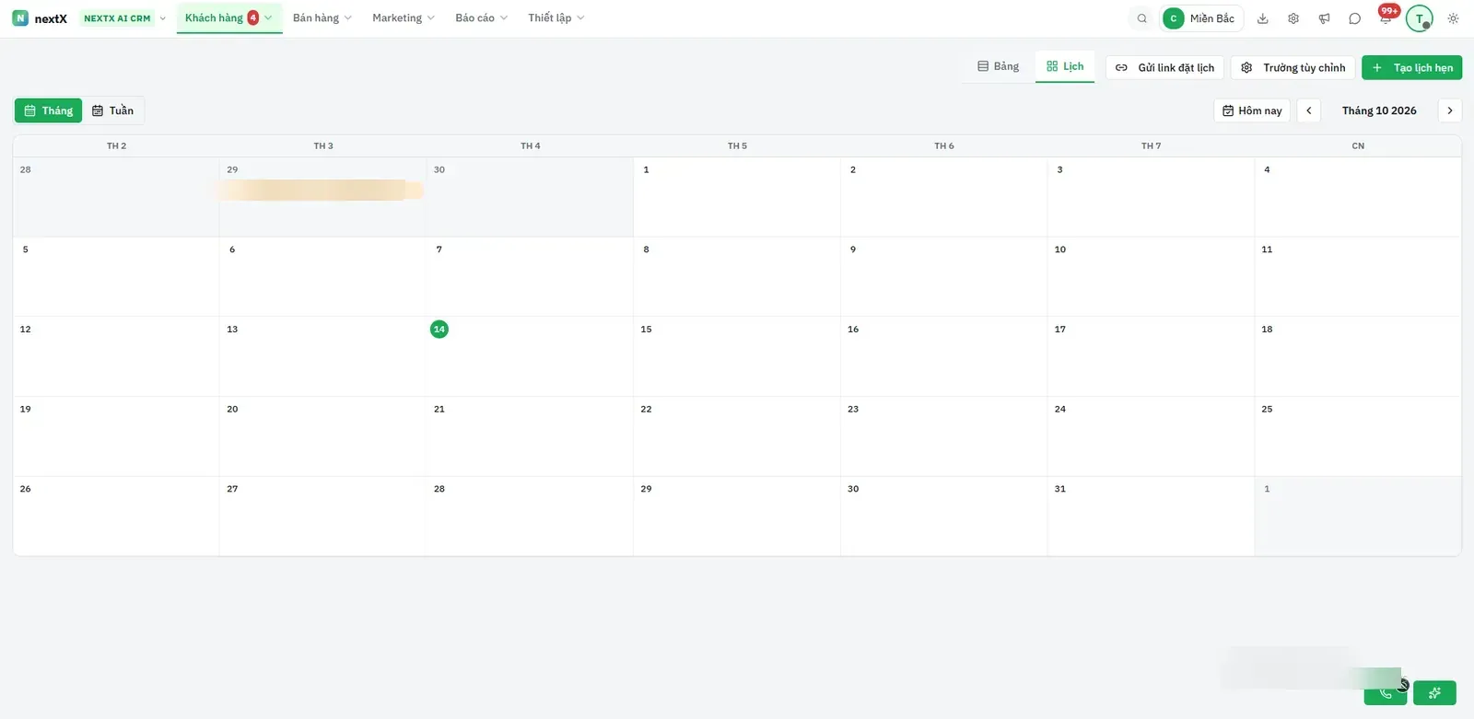
Task: Expand the Bán hàng dropdown
Action: tap(322, 17)
